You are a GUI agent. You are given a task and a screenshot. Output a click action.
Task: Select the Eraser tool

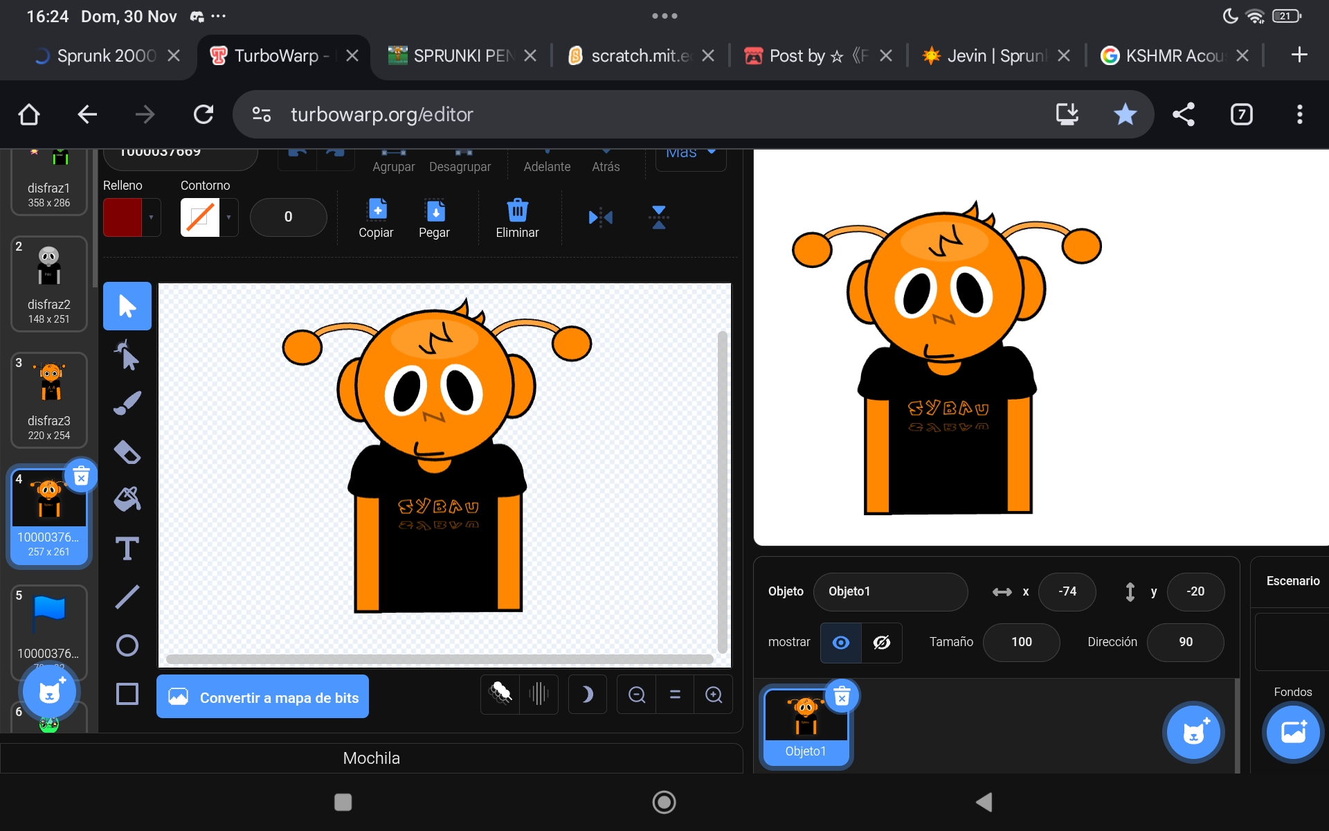click(127, 452)
